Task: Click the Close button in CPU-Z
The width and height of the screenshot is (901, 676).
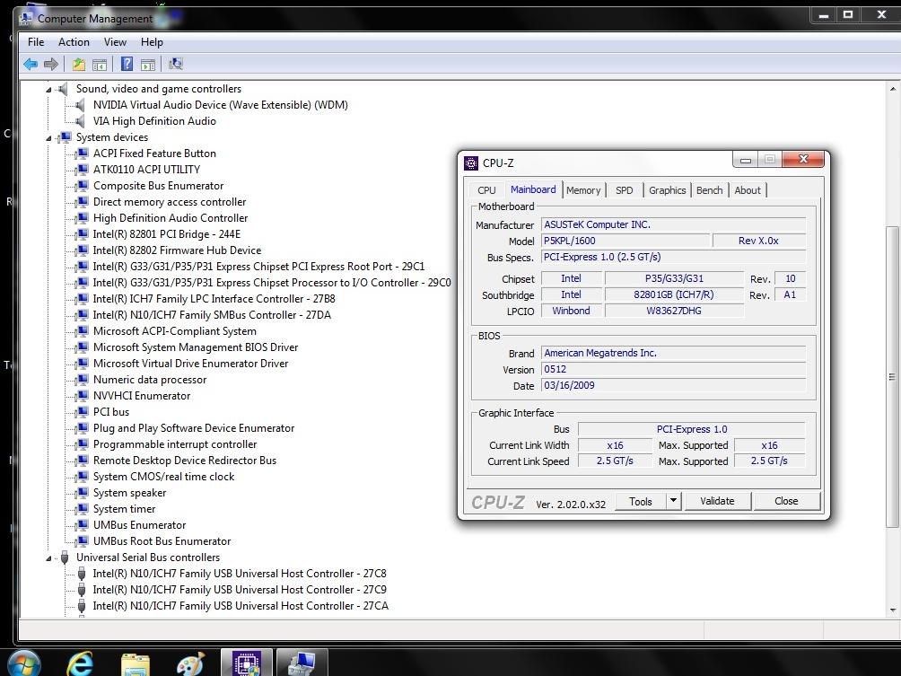Action: (x=786, y=501)
